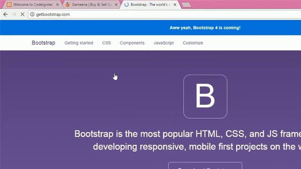Screen dimensions: 301x169
Task: Click the 'Bootstrap is the most popular' headline
Action: pos(188,134)
